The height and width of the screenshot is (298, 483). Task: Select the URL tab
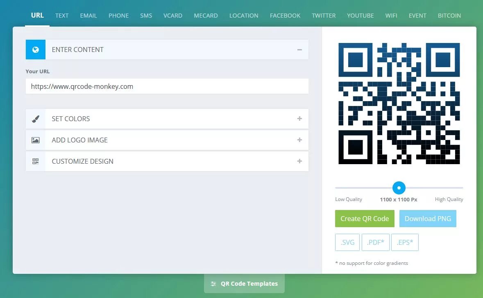[37, 15]
